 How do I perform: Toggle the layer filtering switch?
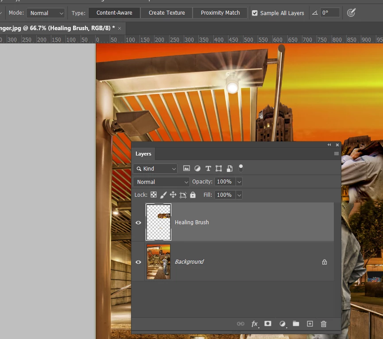(x=241, y=168)
